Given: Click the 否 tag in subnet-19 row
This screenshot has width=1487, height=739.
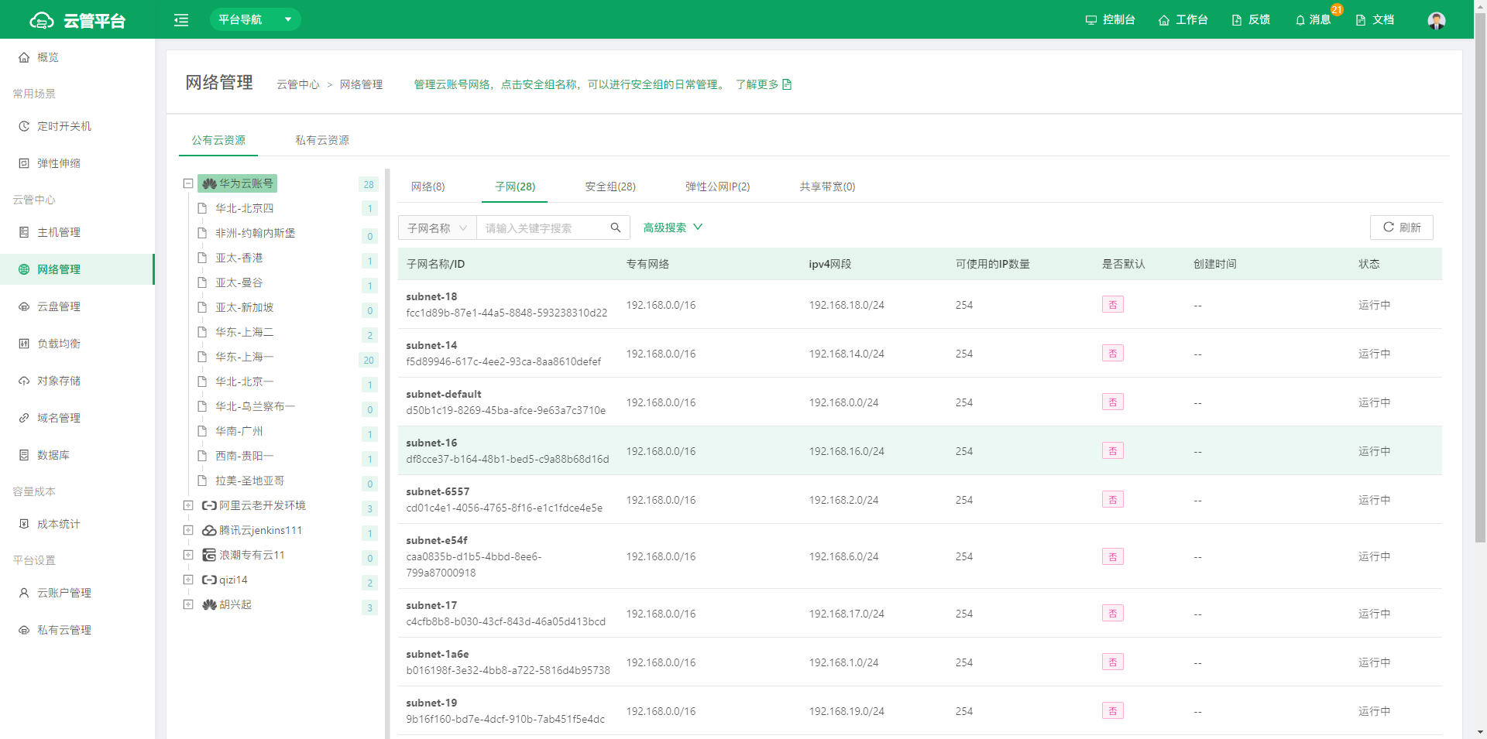Looking at the screenshot, I should (x=1113, y=710).
